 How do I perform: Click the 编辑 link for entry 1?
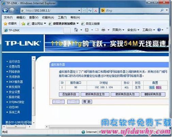click(152, 87)
